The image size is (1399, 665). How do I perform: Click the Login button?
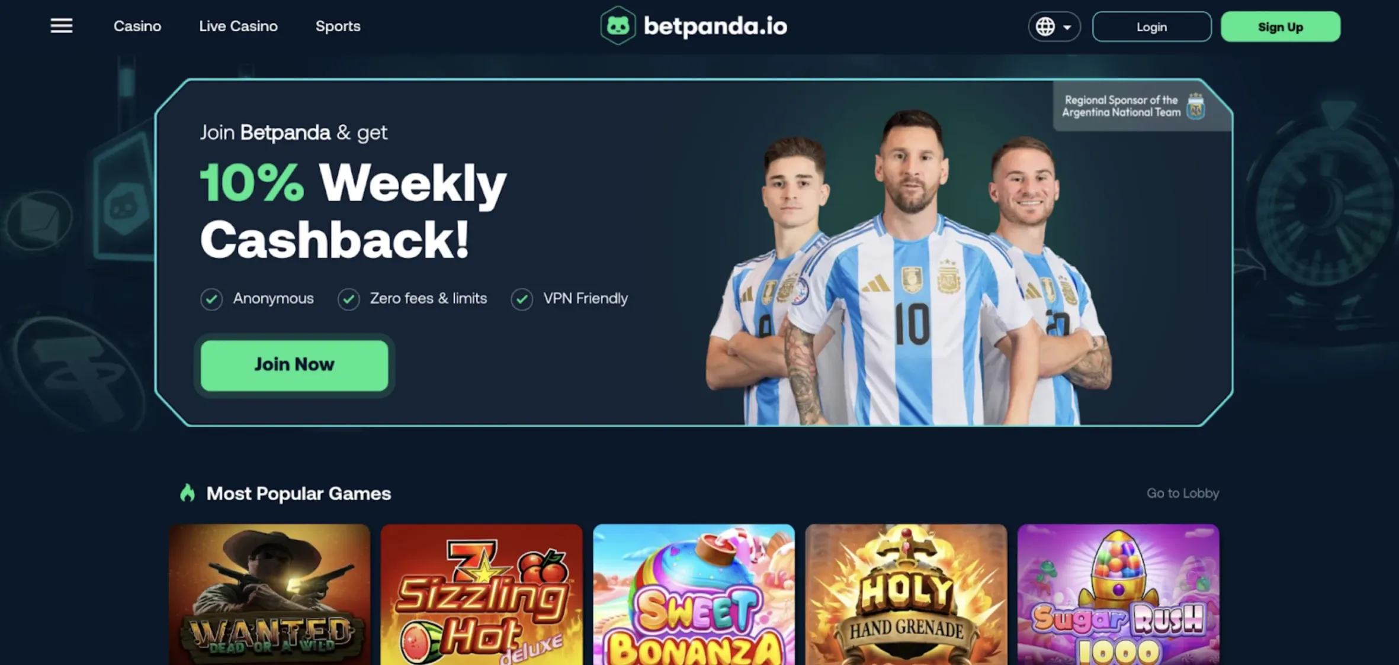coord(1151,27)
